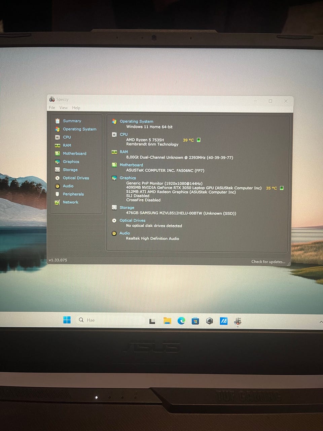Image resolution: width=323 pixels, height=431 pixels.
Task: Click the Audio speaker icon in sidebar
Action: pyautogui.click(x=58, y=186)
